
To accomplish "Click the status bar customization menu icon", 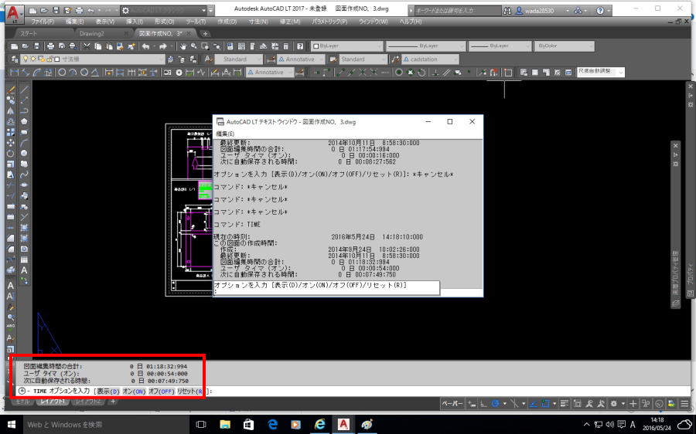I will click(x=684, y=403).
